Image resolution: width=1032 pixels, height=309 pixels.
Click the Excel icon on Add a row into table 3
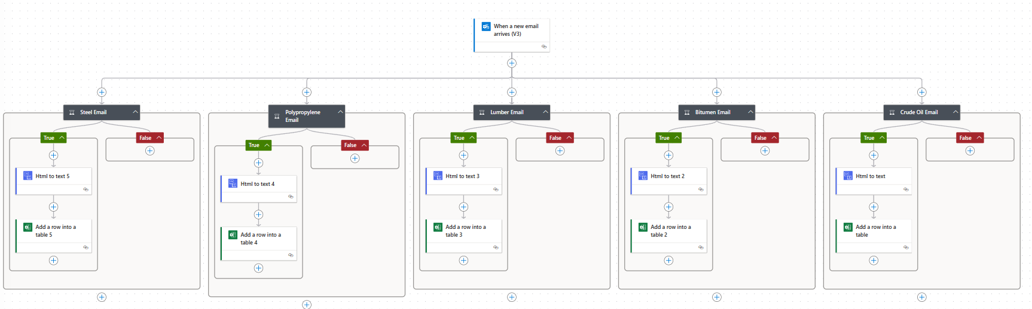coord(438,227)
